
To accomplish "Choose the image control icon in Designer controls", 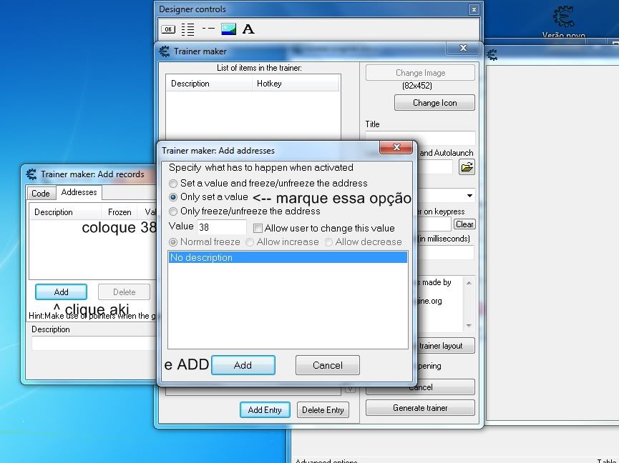I will click(x=228, y=29).
